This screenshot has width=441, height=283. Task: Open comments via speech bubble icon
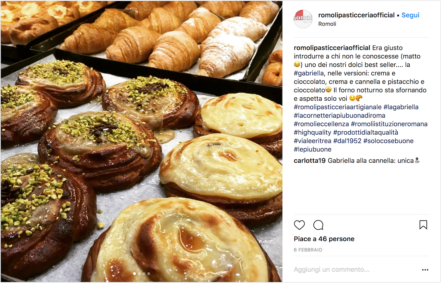point(318,225)
